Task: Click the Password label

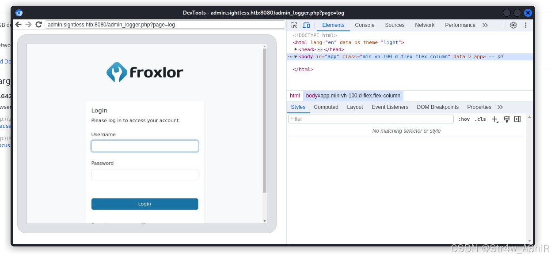Action: [103, 163]
